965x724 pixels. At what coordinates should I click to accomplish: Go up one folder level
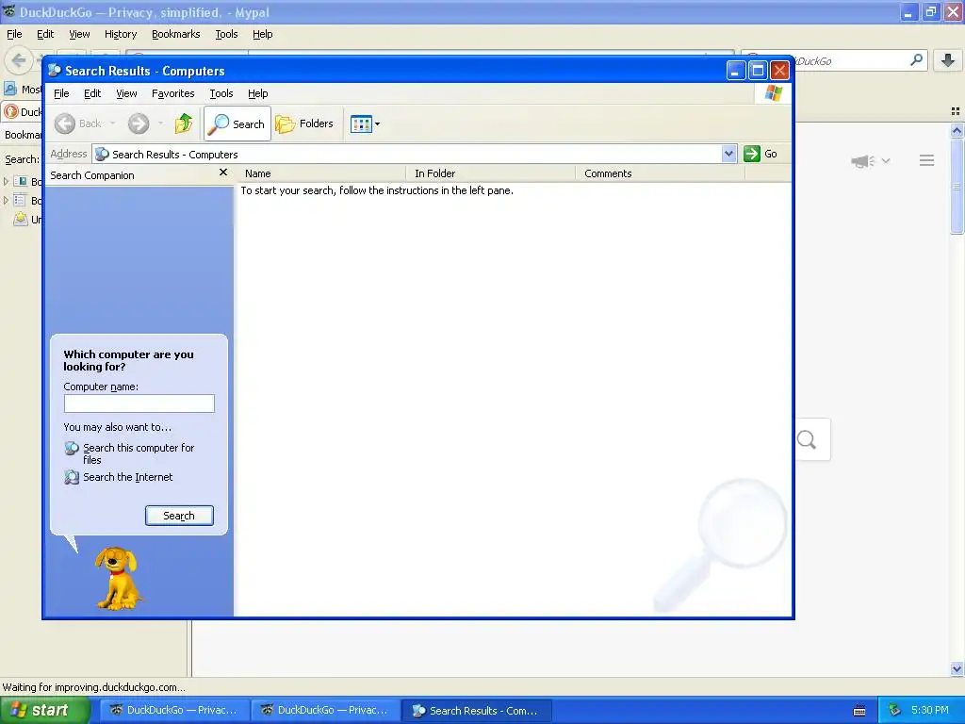point(184,123)
